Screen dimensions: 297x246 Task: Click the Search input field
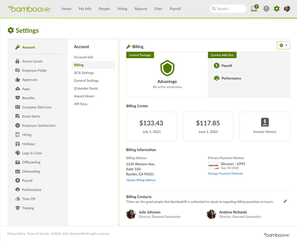pyautogui.click(x=228, y=9)
